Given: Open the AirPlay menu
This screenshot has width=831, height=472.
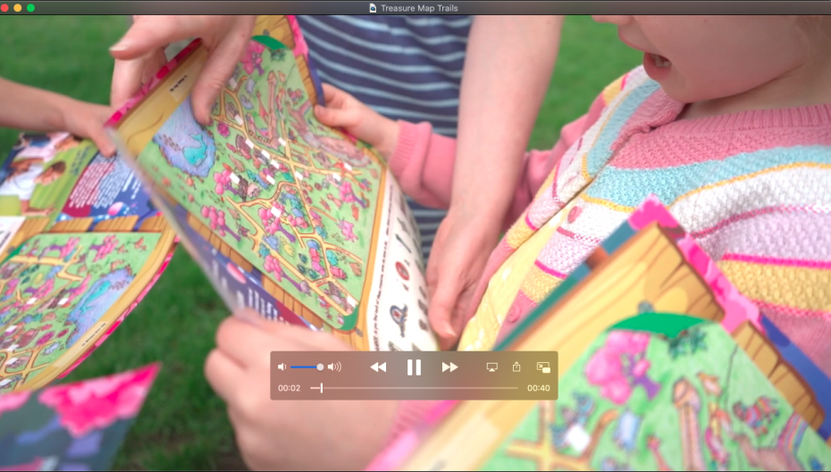Looking at the screenshot, I should click(491, 367).
